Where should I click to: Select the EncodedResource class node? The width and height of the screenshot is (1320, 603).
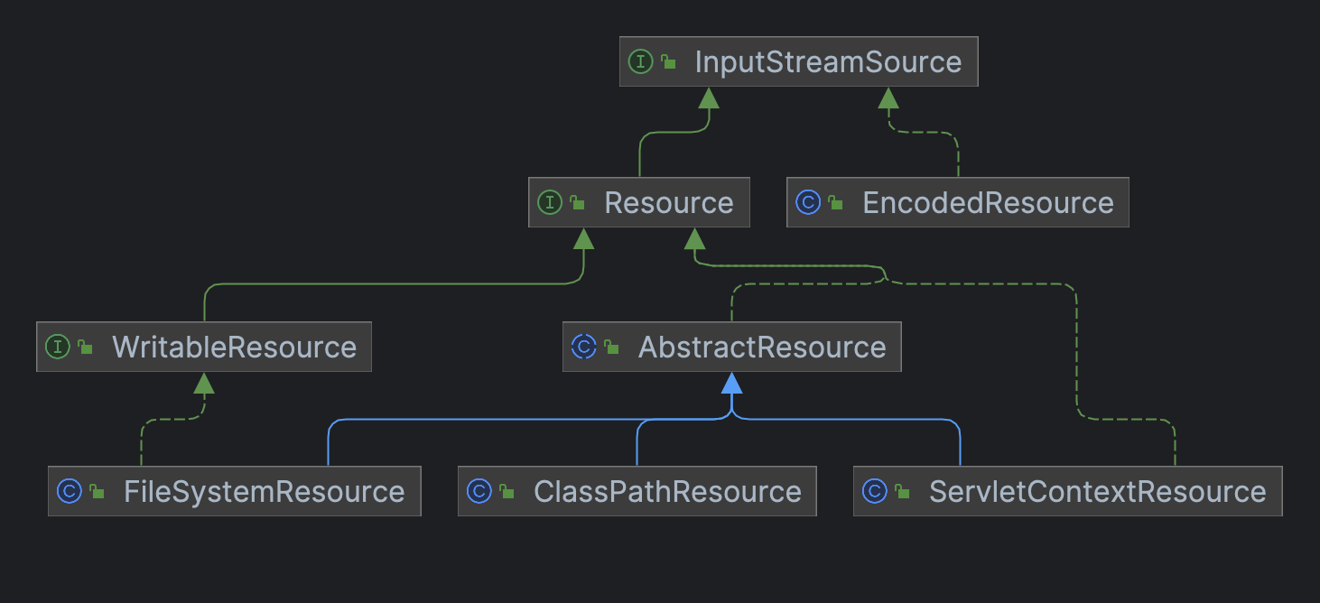coord(957,202)
